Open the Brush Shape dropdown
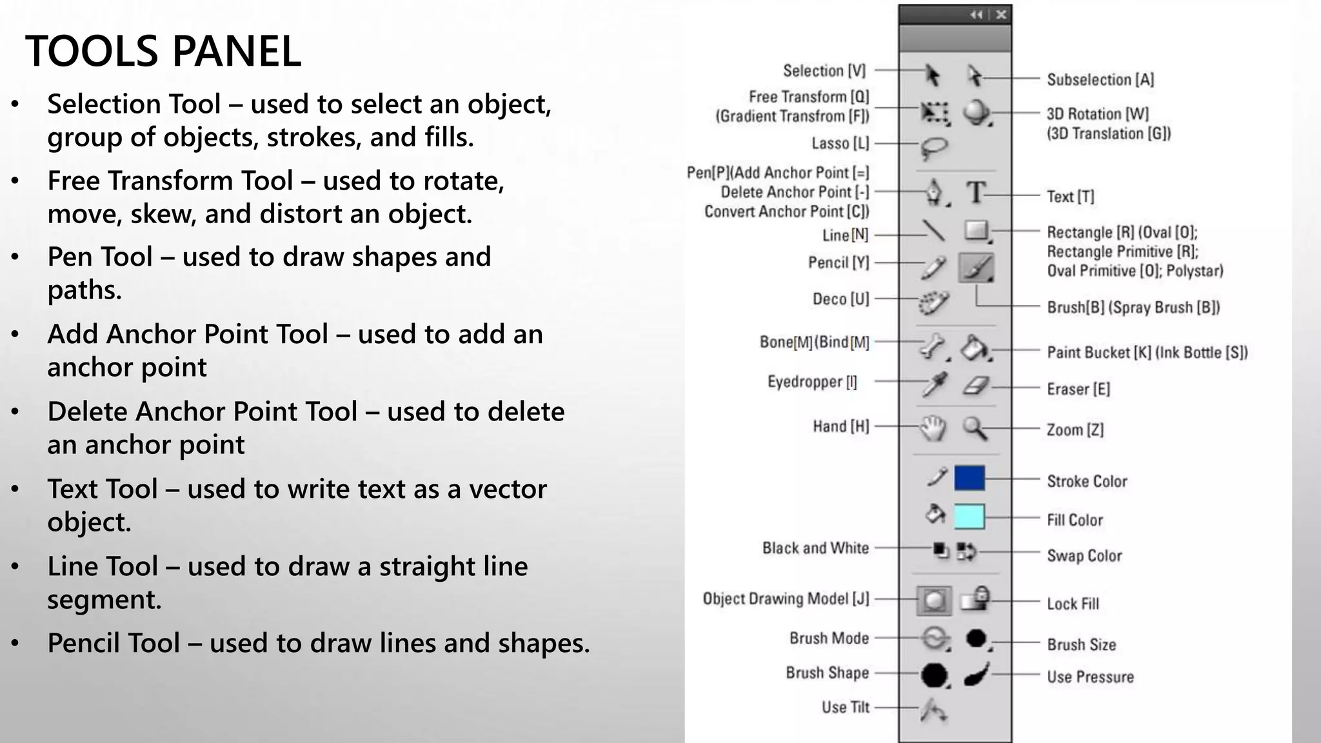This screenshot has width=1321, height=743. point(934,675)
